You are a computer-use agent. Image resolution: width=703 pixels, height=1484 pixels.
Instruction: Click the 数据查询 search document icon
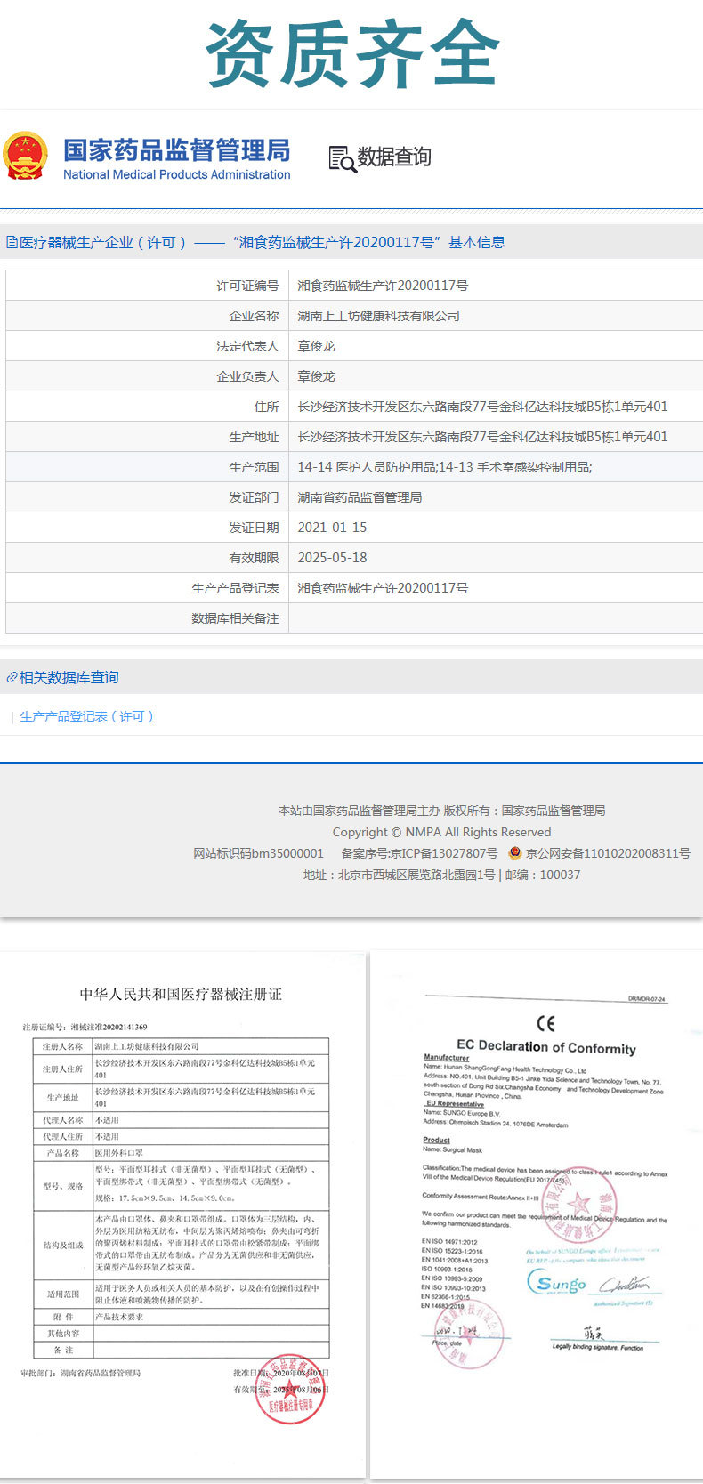click(x=342, y=158)
